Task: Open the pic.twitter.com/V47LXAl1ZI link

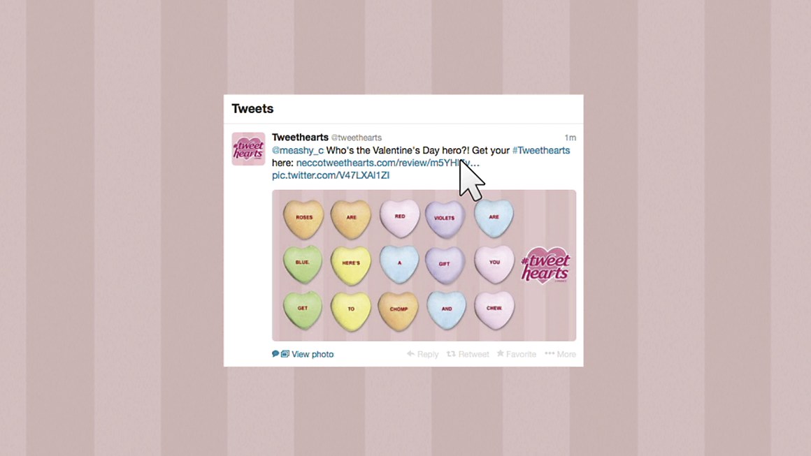Action: 331,175
